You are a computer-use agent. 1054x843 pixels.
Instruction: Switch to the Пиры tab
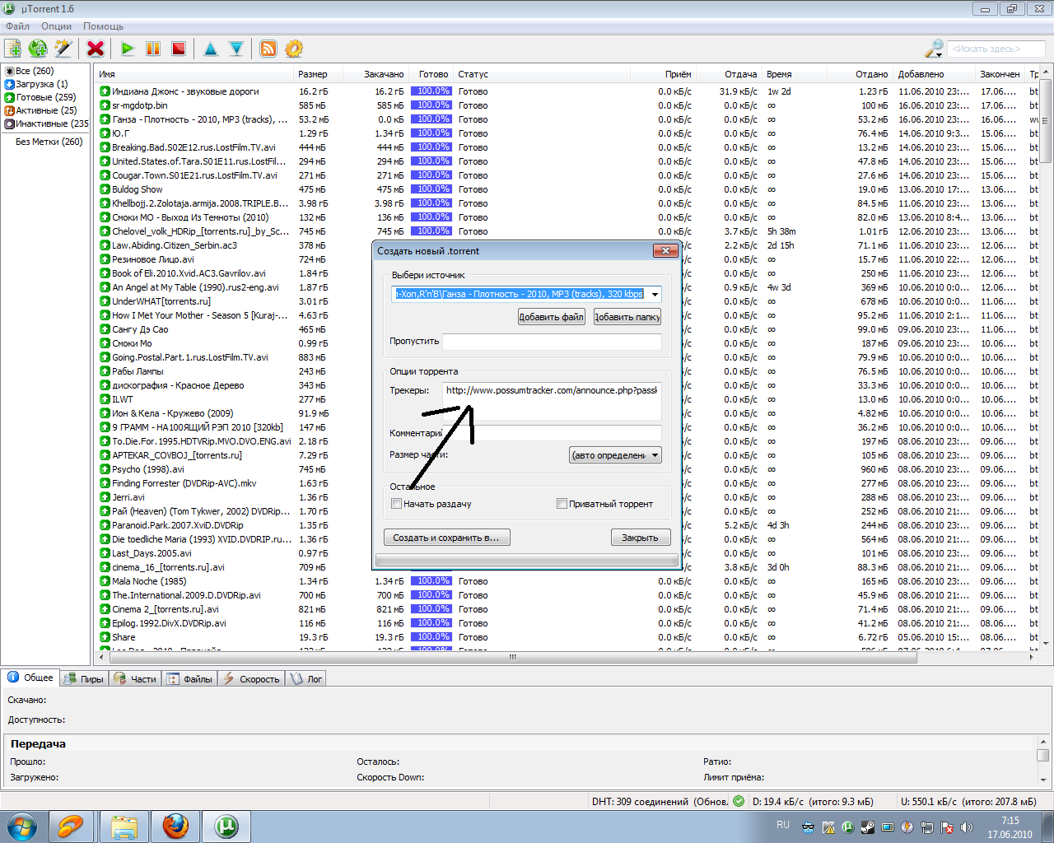84,679
